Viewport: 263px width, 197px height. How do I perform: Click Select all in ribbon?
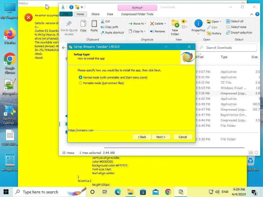(235, 21)
